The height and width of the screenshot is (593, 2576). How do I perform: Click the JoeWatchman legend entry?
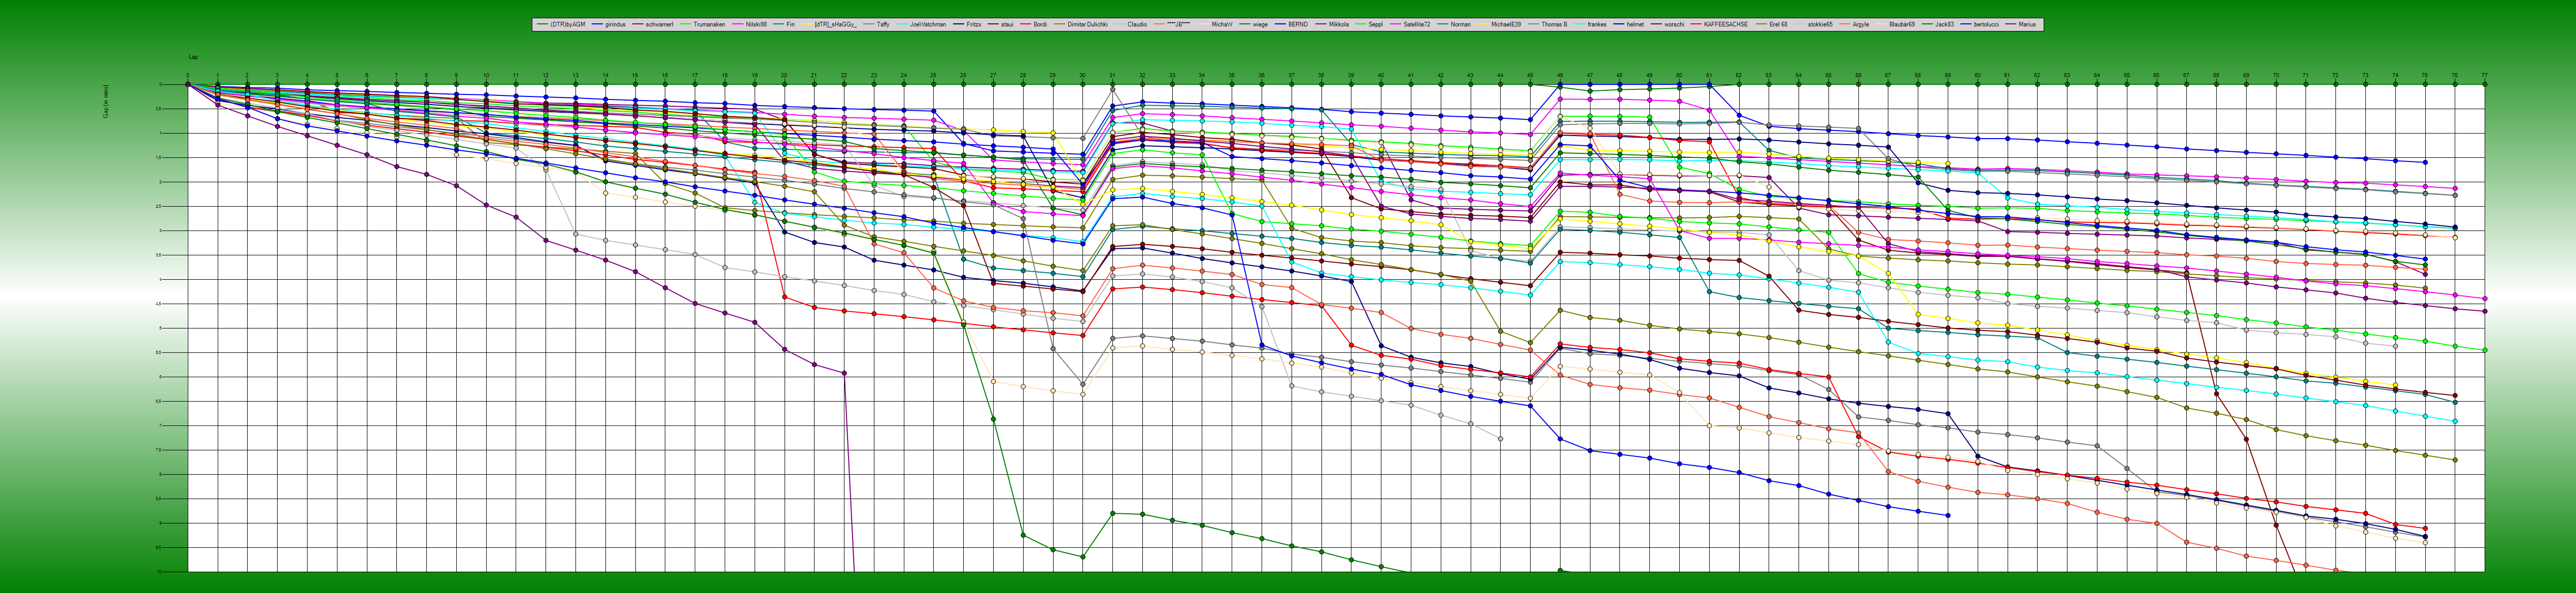click(928, 24)
